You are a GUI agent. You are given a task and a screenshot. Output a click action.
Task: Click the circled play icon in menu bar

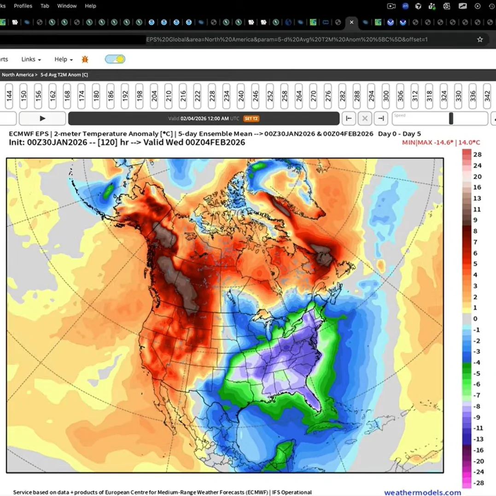(x=478, y=6)
